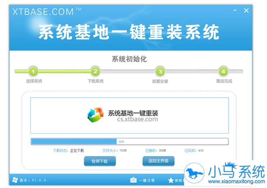Click the 系统初始化 heading
Screen dimensions: 267x188
[129, 59]
